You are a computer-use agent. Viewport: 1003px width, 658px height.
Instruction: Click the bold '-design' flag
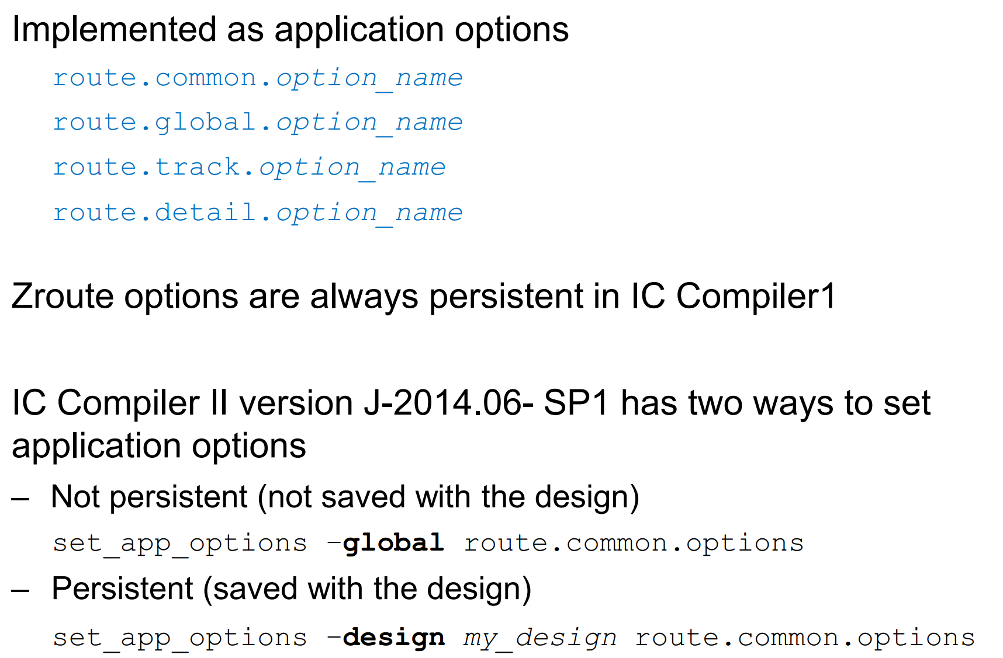click(x=386, y=638)
